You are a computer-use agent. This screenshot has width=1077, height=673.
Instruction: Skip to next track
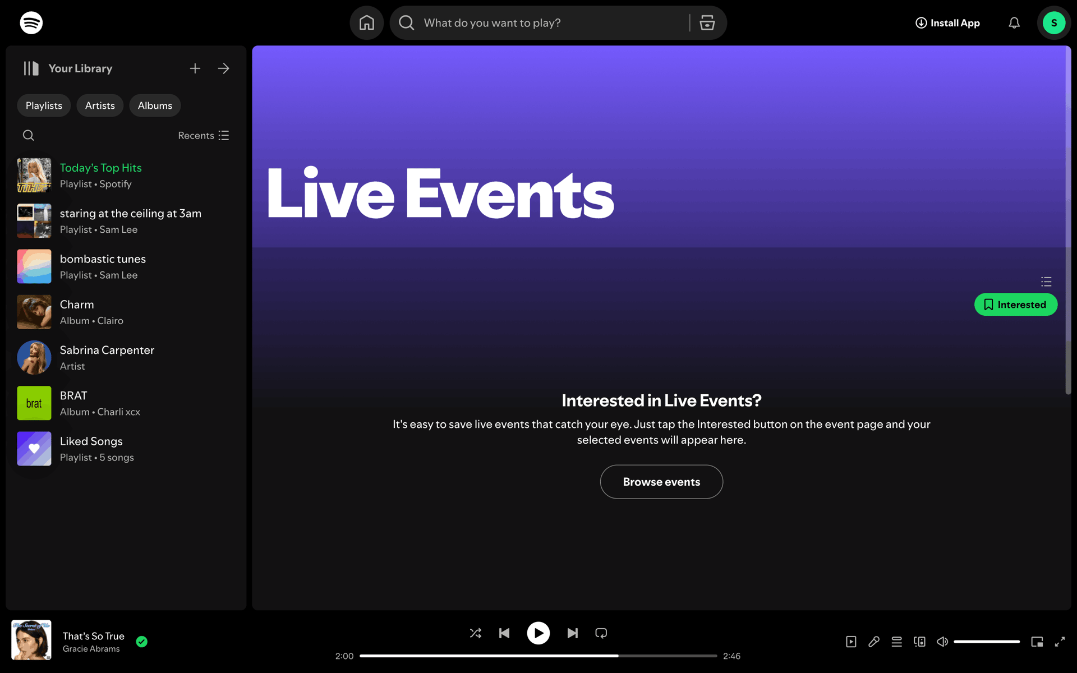[573, 633]
